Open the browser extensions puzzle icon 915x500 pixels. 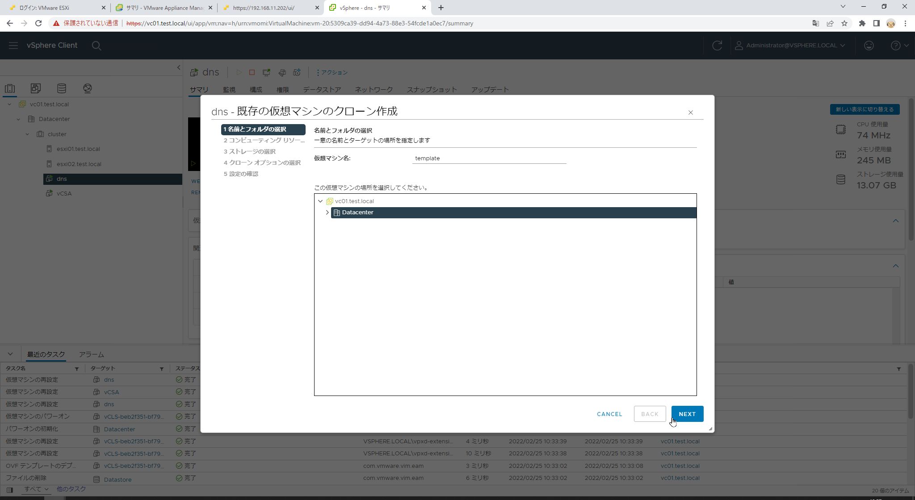point(862,23)
